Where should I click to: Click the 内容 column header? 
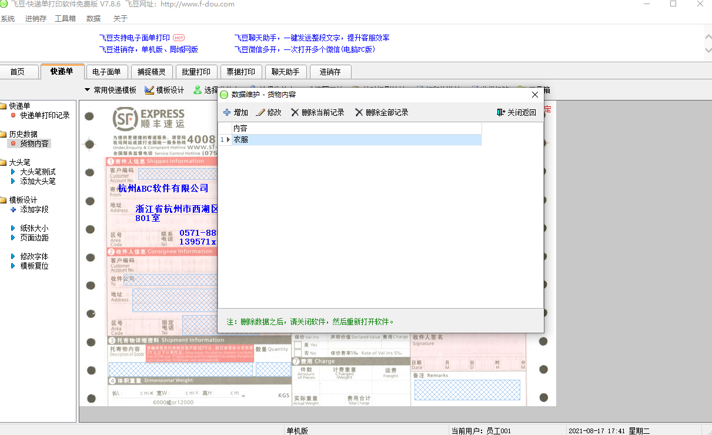(356, 128)
